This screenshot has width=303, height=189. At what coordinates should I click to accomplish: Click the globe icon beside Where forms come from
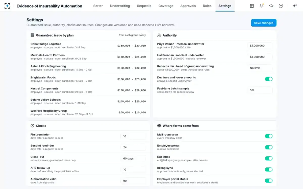159,125
